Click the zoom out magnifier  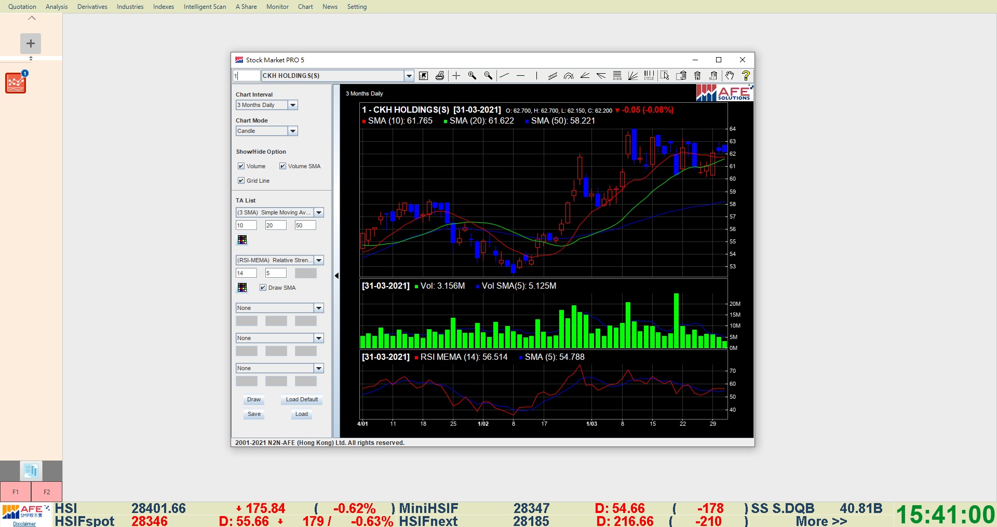click(488, 76)
